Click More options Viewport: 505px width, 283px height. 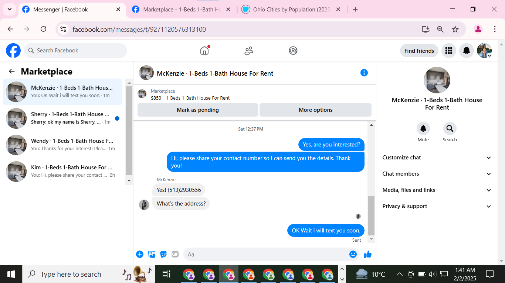click(315, 110)
